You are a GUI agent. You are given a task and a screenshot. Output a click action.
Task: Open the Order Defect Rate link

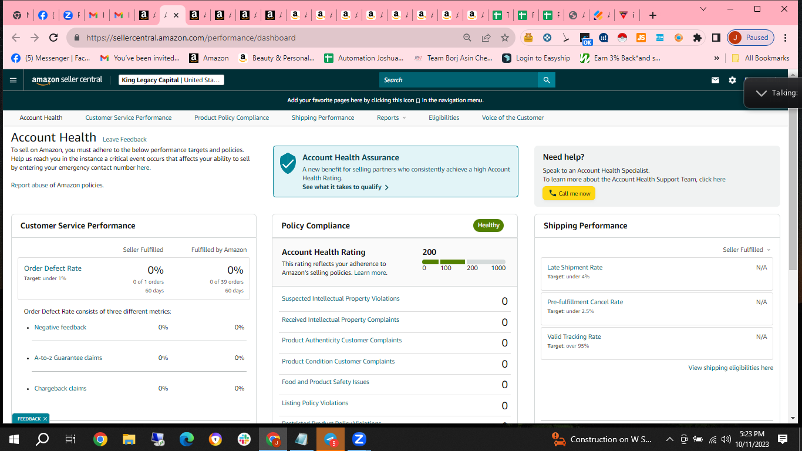tap(53, 268)
